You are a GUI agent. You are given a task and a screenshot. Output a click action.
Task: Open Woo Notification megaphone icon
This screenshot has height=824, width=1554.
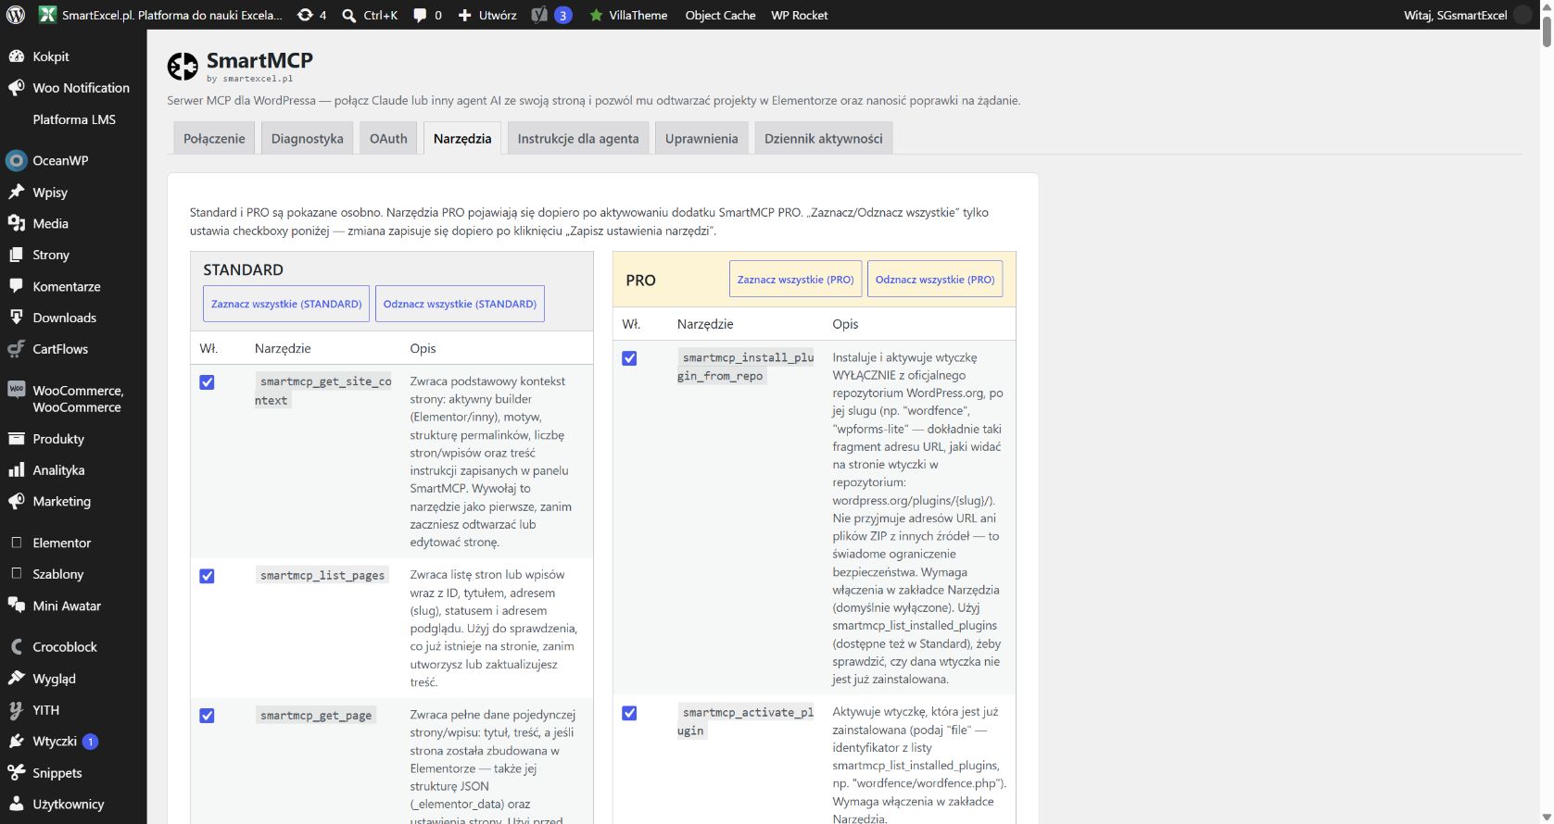[x=16, y=88]
